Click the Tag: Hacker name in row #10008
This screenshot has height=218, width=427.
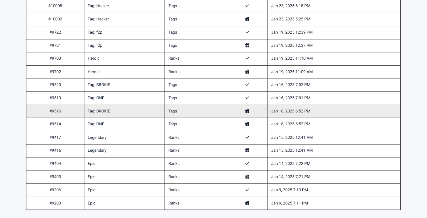[x=98, y=6]
